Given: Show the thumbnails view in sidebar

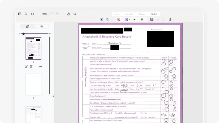Looking at the screenshot, I should point(28,27).
